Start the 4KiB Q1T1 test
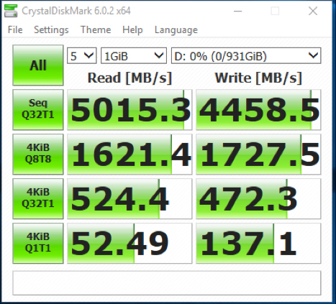This screenshot has width=336, height=304. pyautogui.click(x=38, y=243)
